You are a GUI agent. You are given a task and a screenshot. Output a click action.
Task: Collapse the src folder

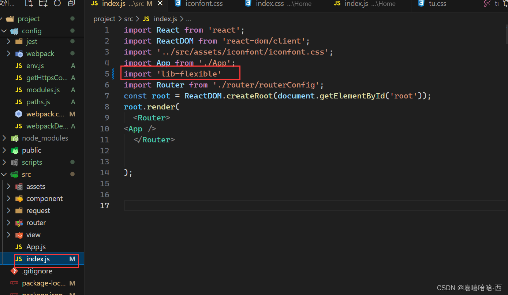point(5,174)
